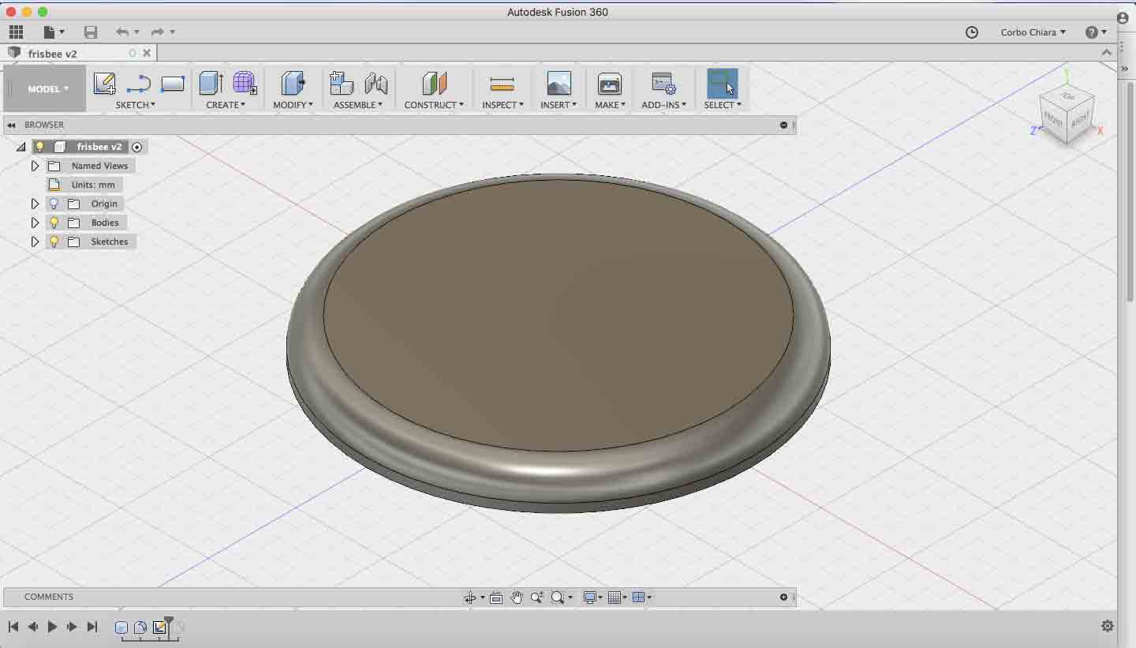
Task: Open the INSPECT menu
Action: pos(503,104)
